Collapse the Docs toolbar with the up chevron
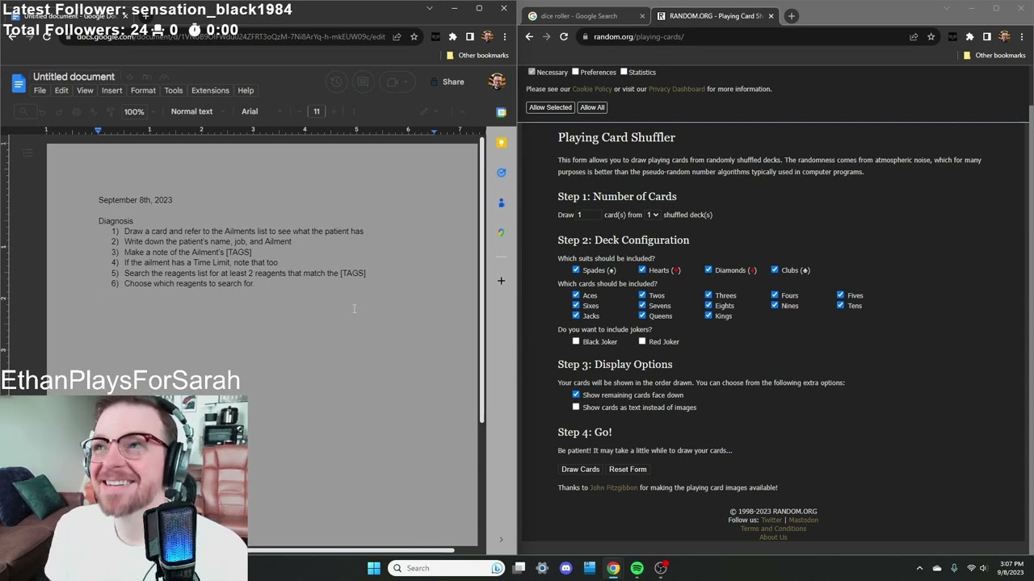The width and height of the screenshot is (1034, 581). coord(463,111)
